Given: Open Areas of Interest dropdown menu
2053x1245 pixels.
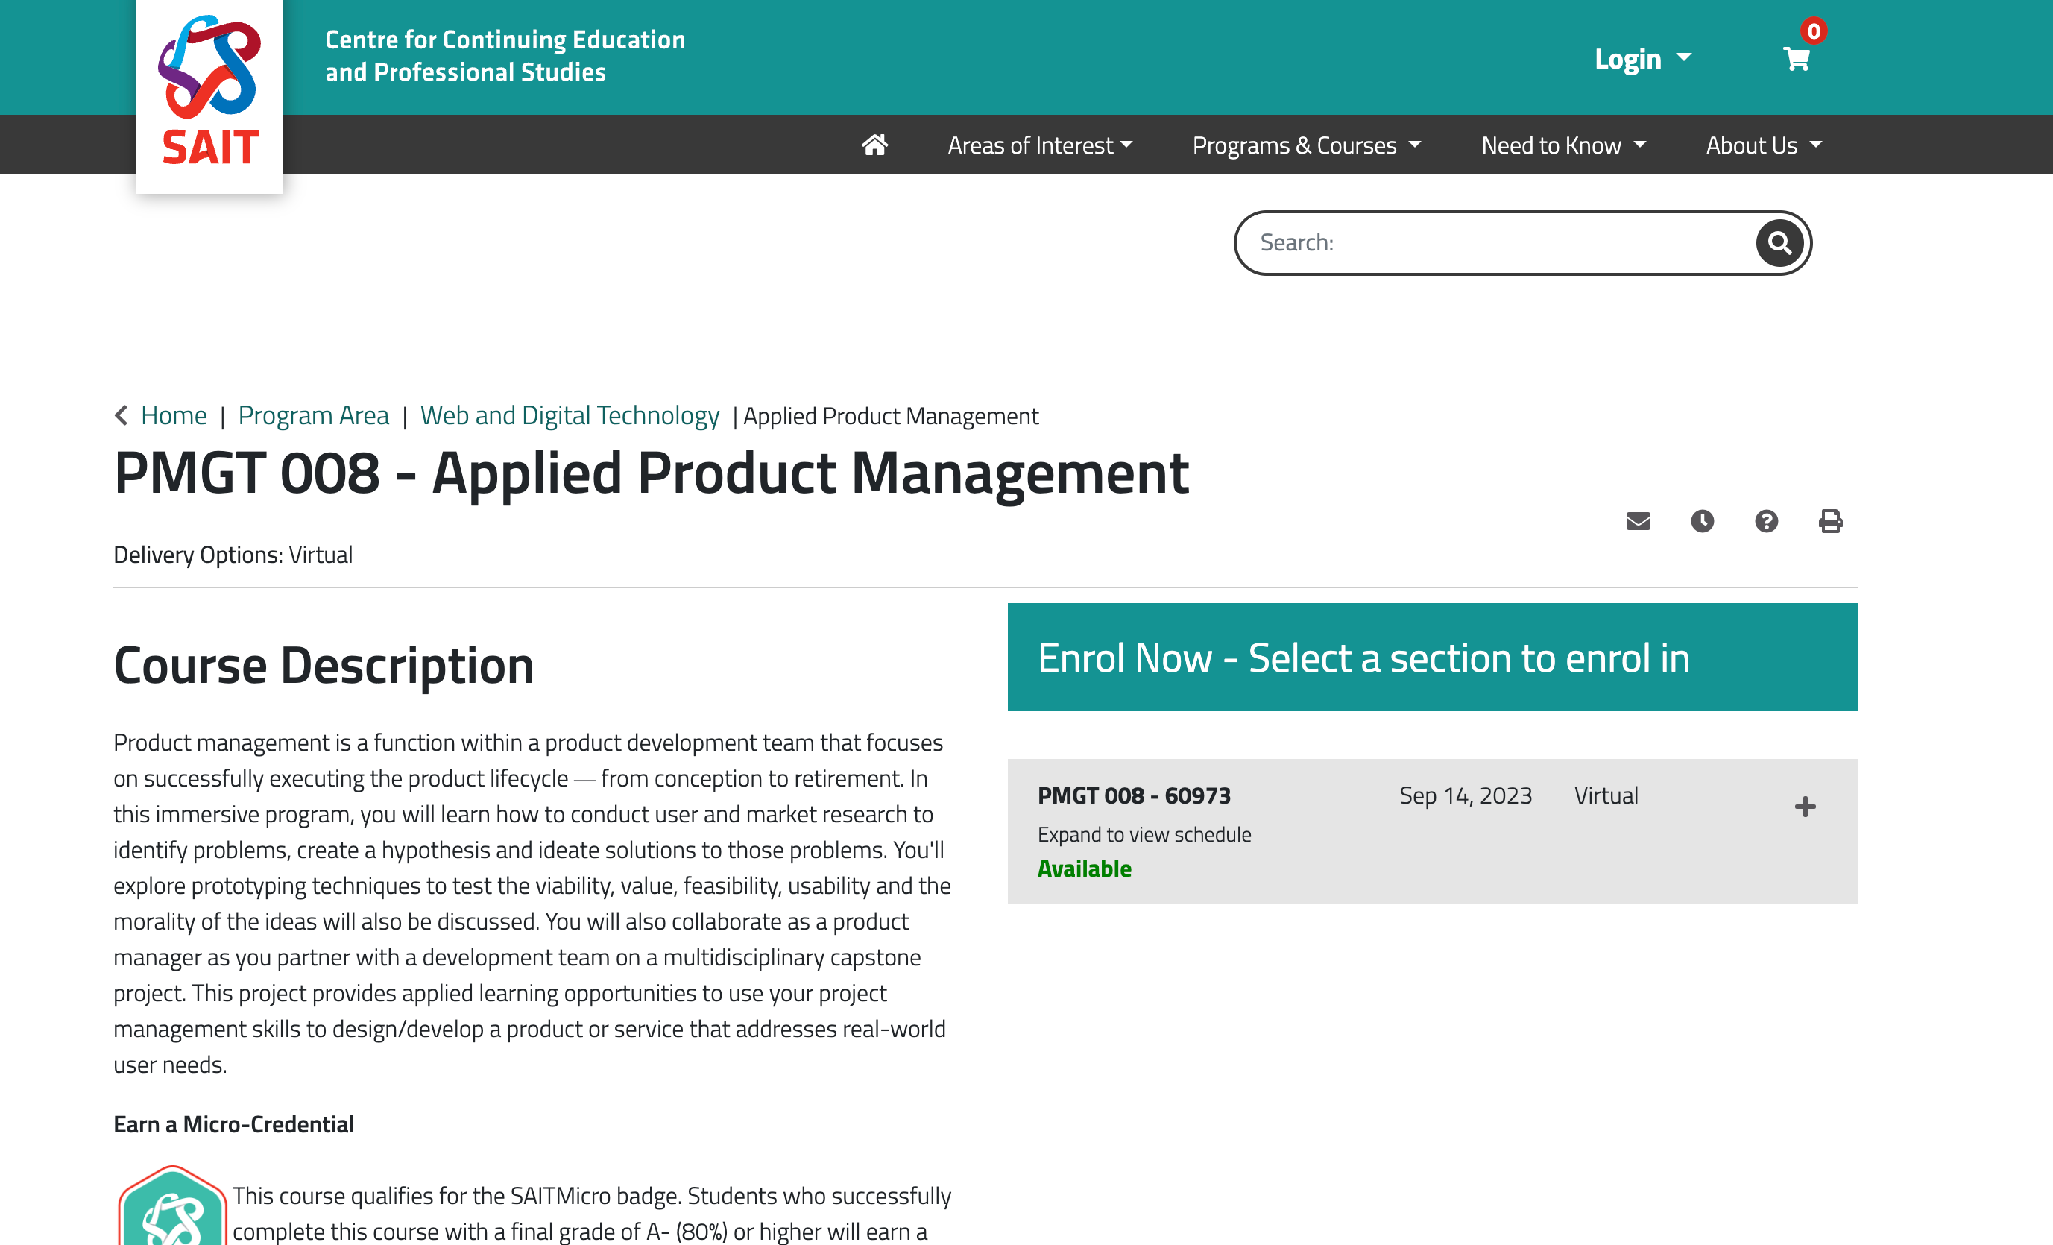Looking at the screenshot, I should [x=1039, y=145].
